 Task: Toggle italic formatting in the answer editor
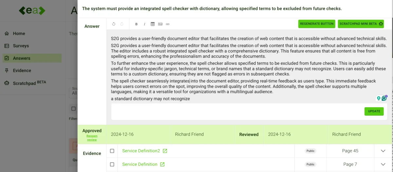(x=144, y=24)
